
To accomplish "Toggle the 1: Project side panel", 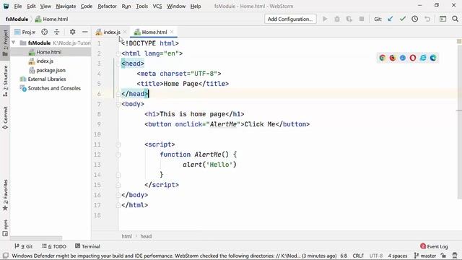I will 5,43.
